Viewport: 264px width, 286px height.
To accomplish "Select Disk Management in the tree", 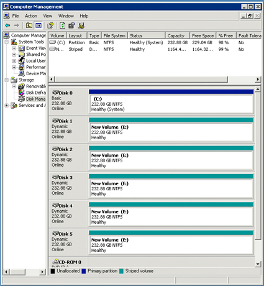I will (35, 99).
